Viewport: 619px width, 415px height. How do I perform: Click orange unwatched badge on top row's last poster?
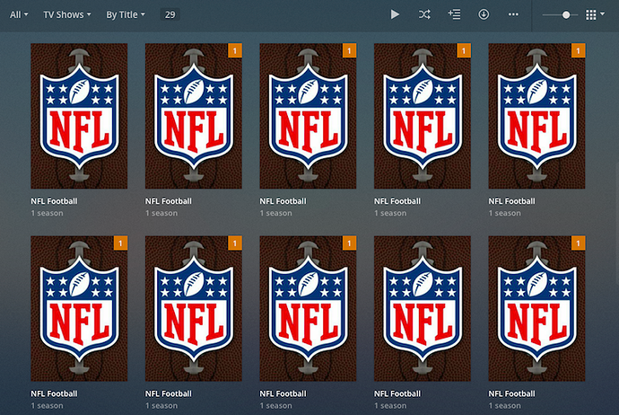[x=579, y=50]
